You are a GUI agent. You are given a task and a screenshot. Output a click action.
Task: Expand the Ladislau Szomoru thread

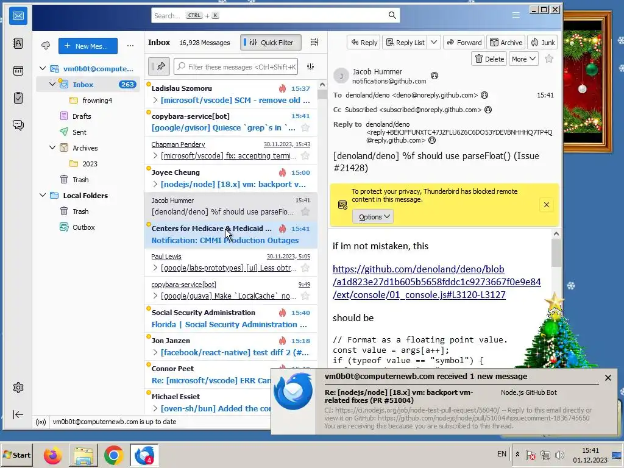155,101
